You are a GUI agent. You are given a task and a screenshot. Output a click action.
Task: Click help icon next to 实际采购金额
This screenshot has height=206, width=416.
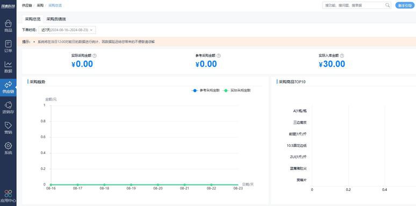pyautogui.click(x=95, y=56)
